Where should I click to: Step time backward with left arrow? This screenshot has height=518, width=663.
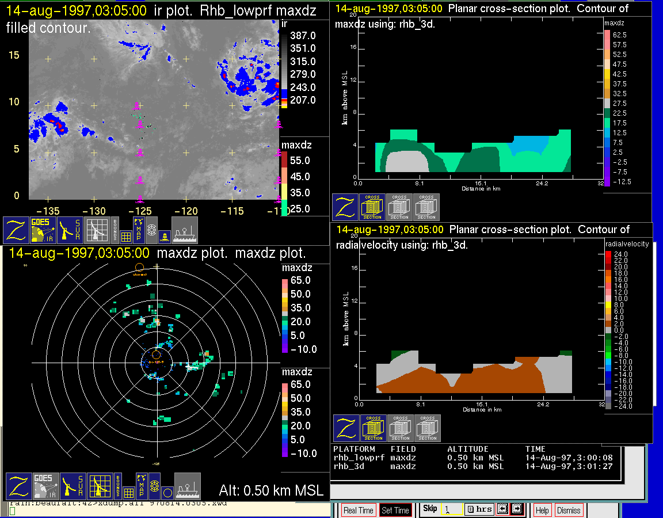[502, 509]
